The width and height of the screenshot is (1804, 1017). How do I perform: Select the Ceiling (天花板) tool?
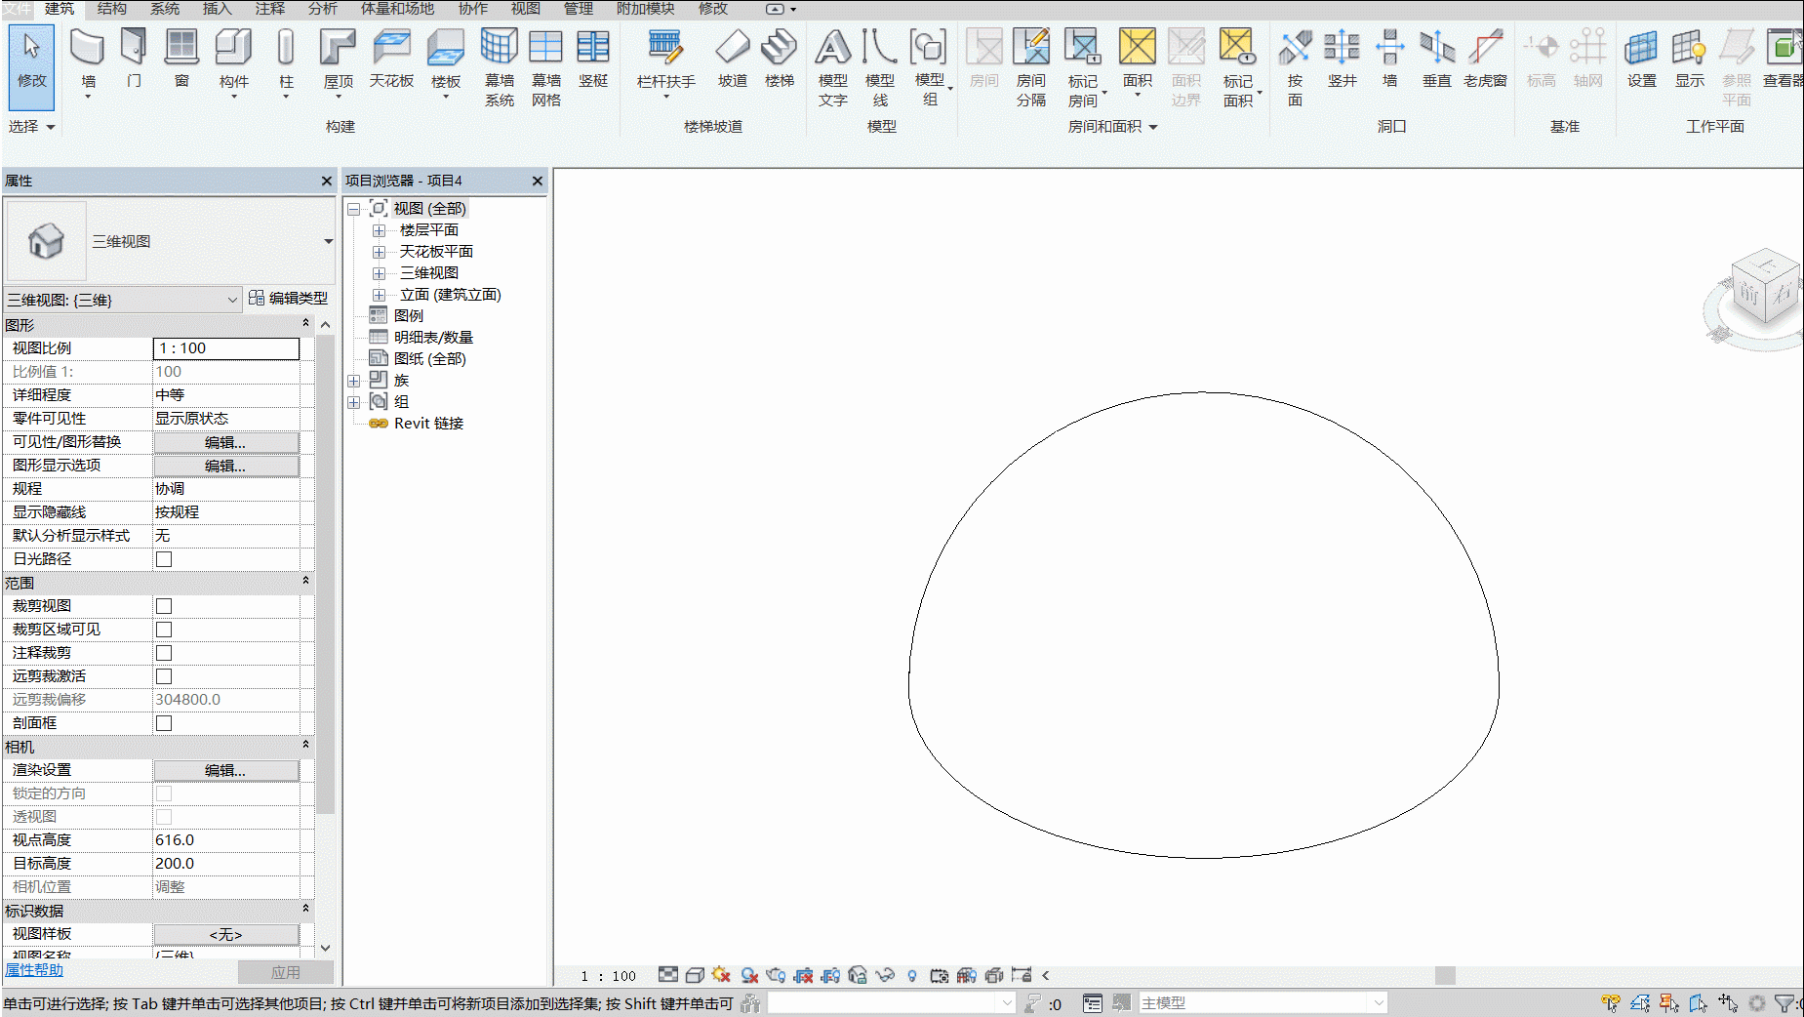tap(391, 59)
